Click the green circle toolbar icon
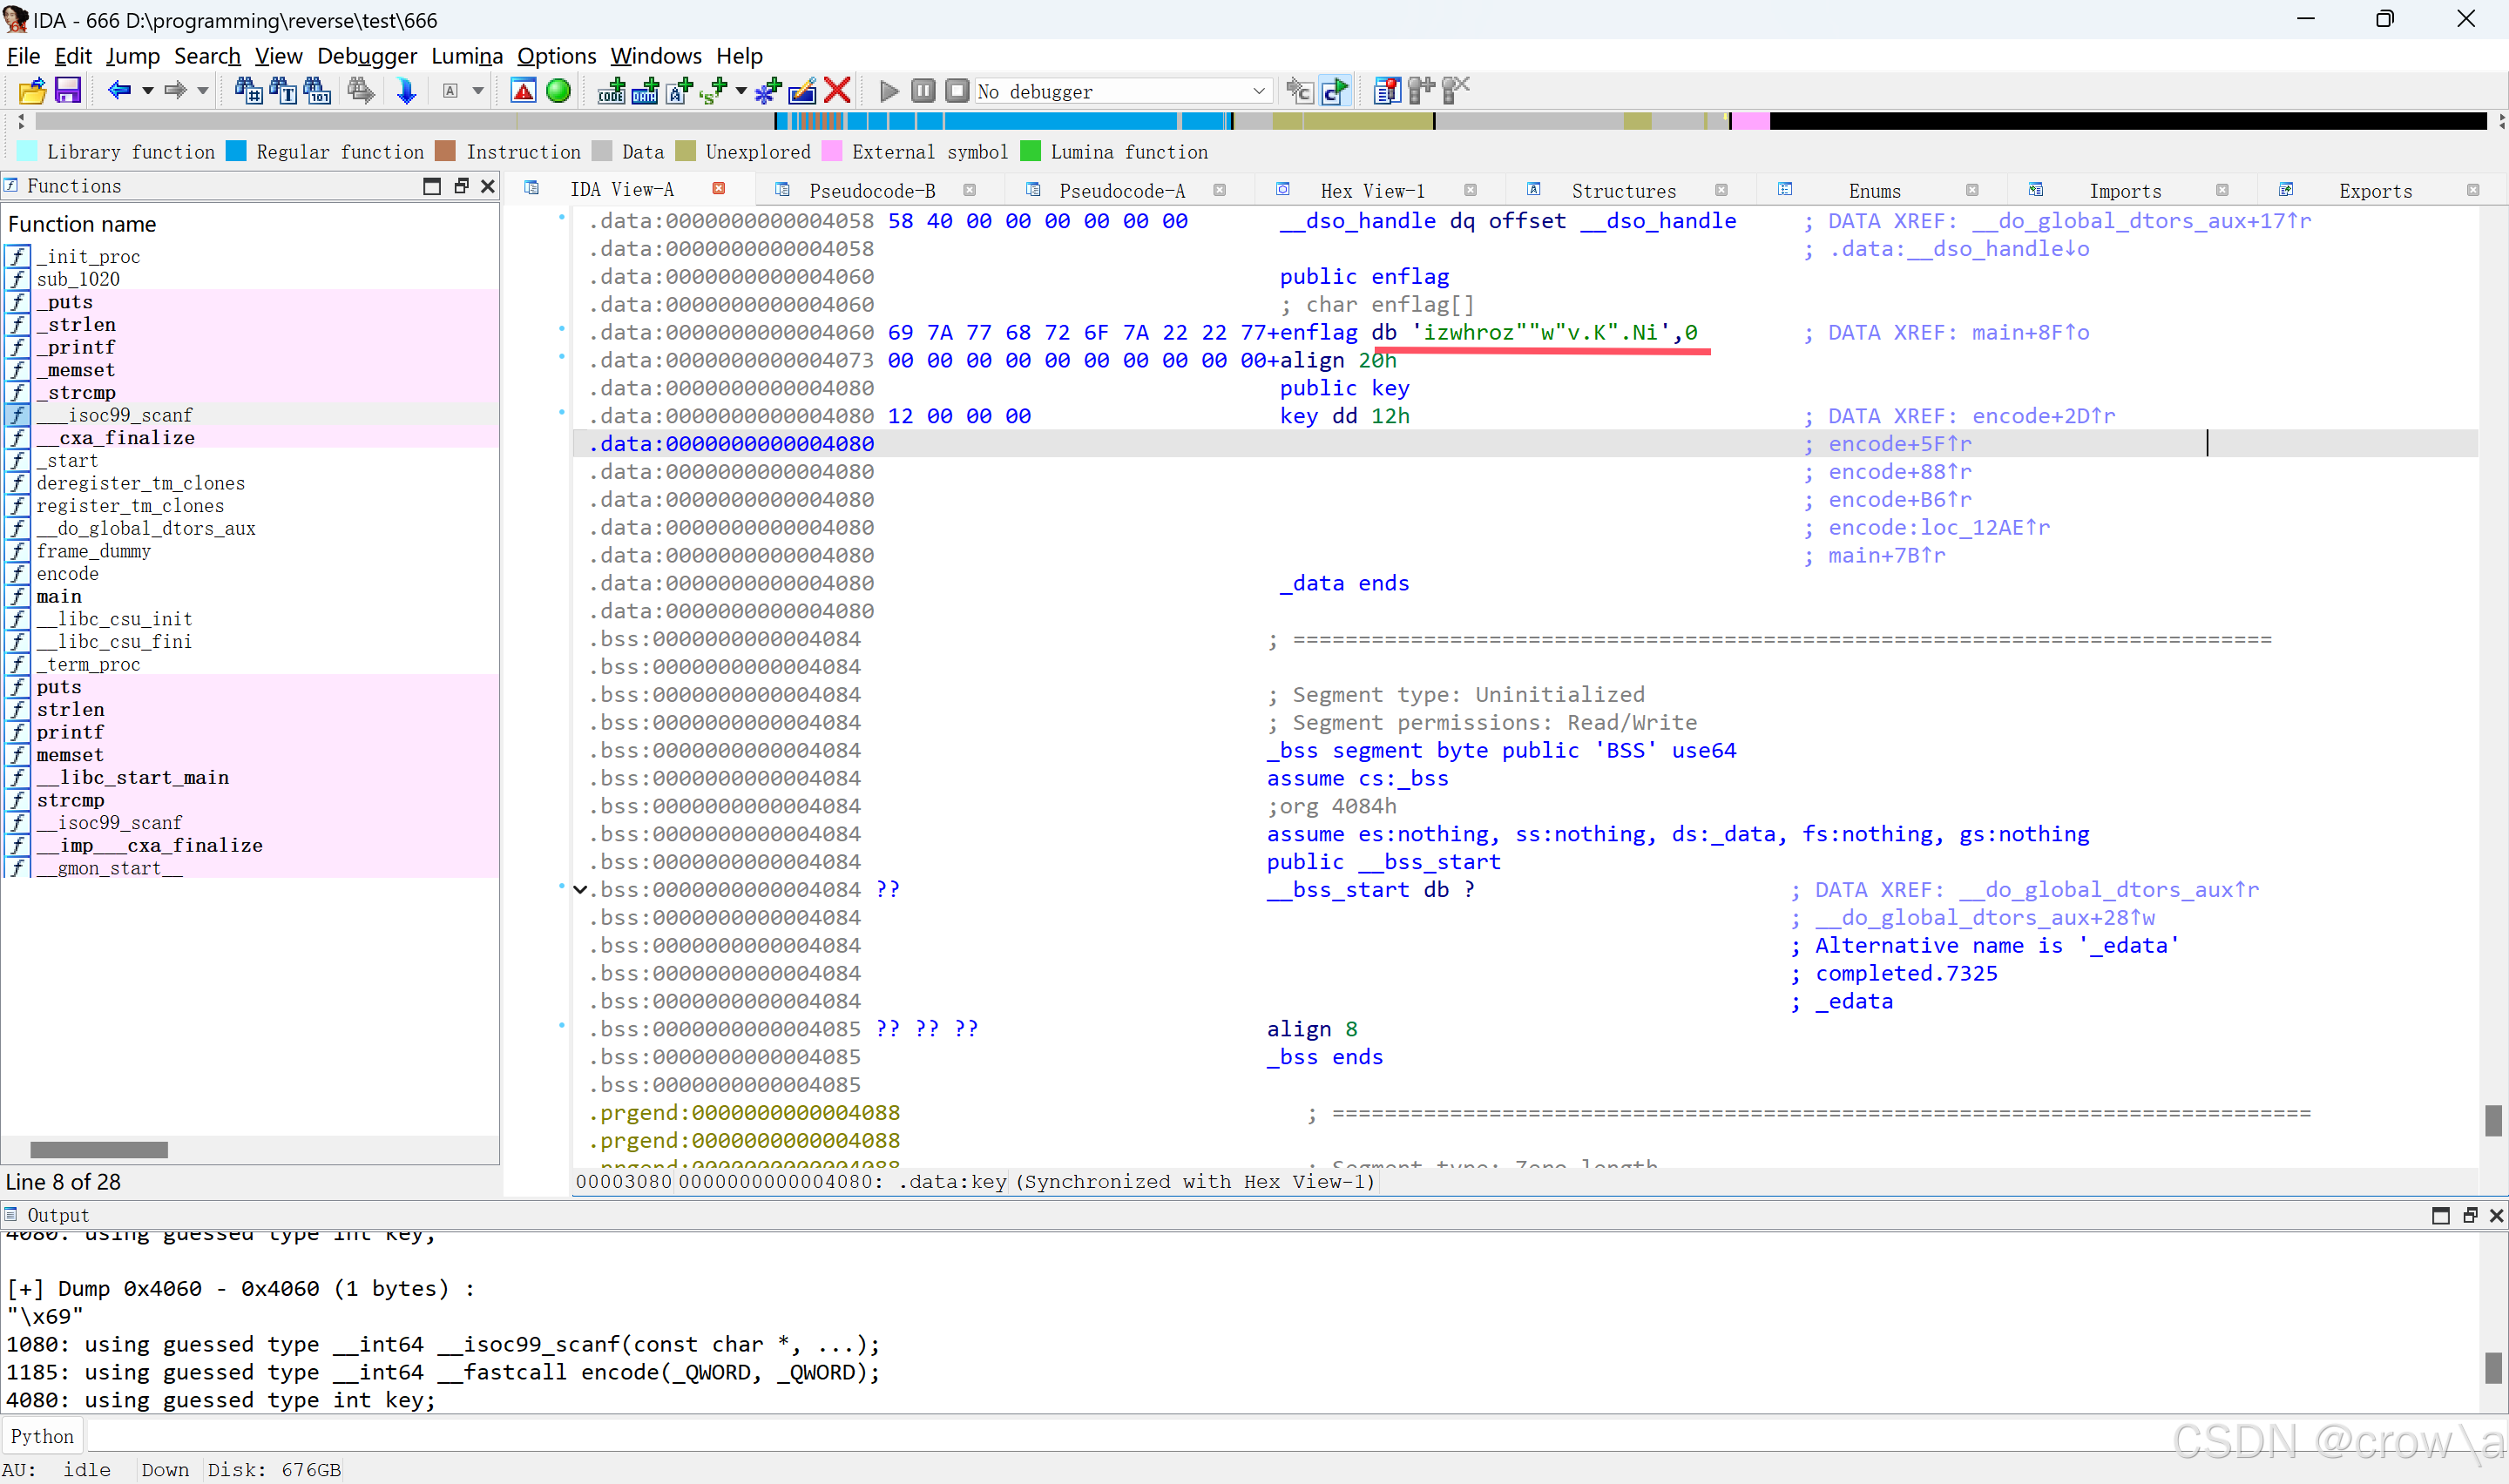This screenshot has height=1484, width=2509. [558, 91]
